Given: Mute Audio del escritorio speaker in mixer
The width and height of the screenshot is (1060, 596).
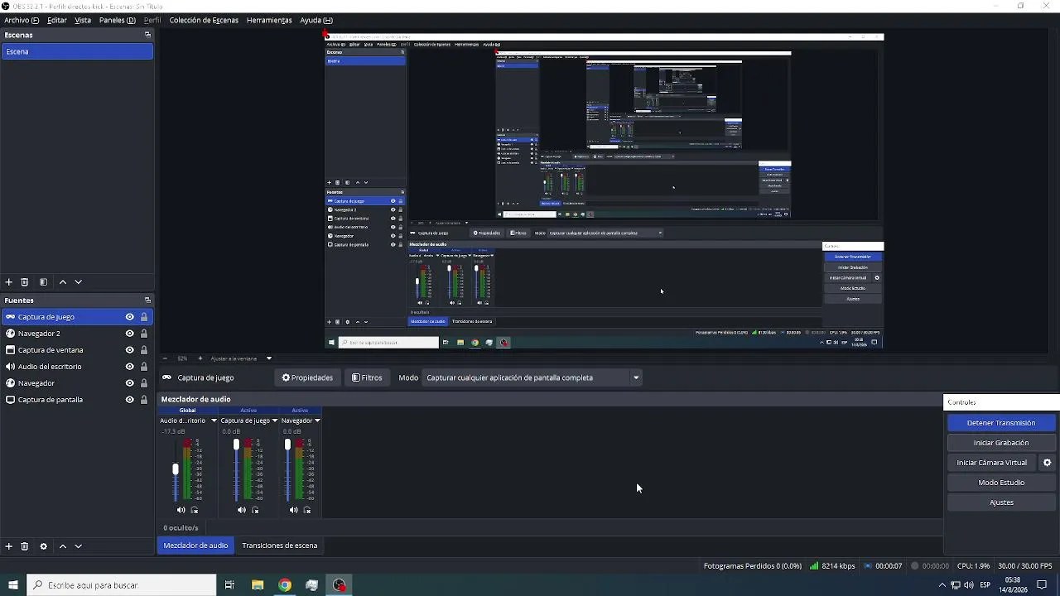Looking at the screenshot, I should pos(181,510).
